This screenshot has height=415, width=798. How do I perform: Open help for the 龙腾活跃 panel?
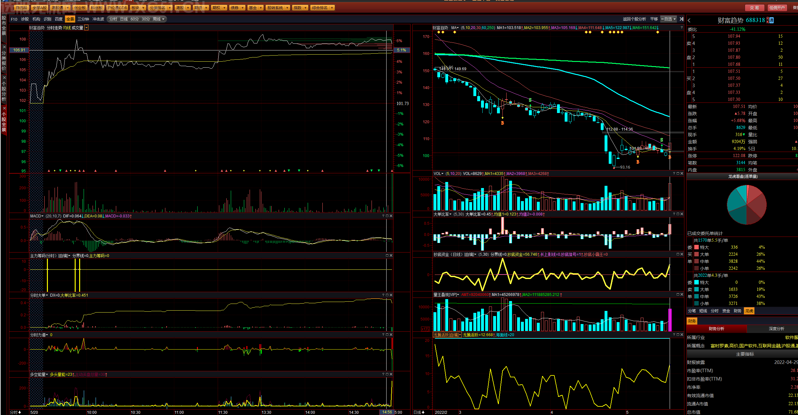coord(674,335)
